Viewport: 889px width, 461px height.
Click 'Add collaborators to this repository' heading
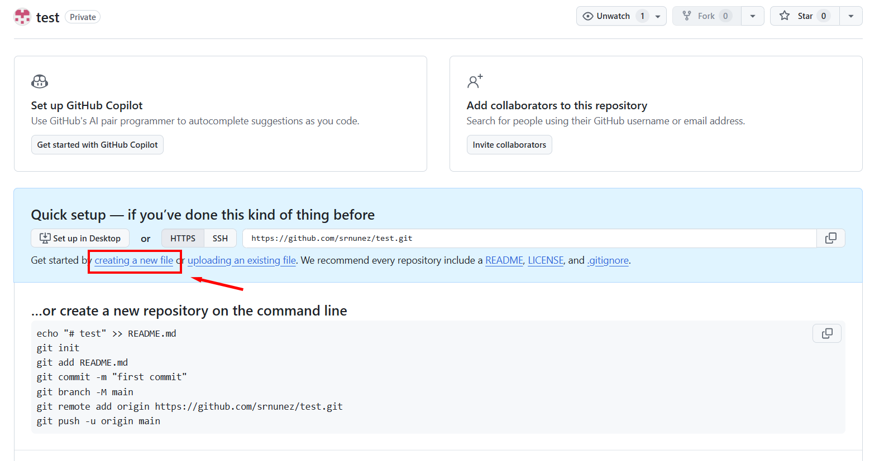click(557, 105)
